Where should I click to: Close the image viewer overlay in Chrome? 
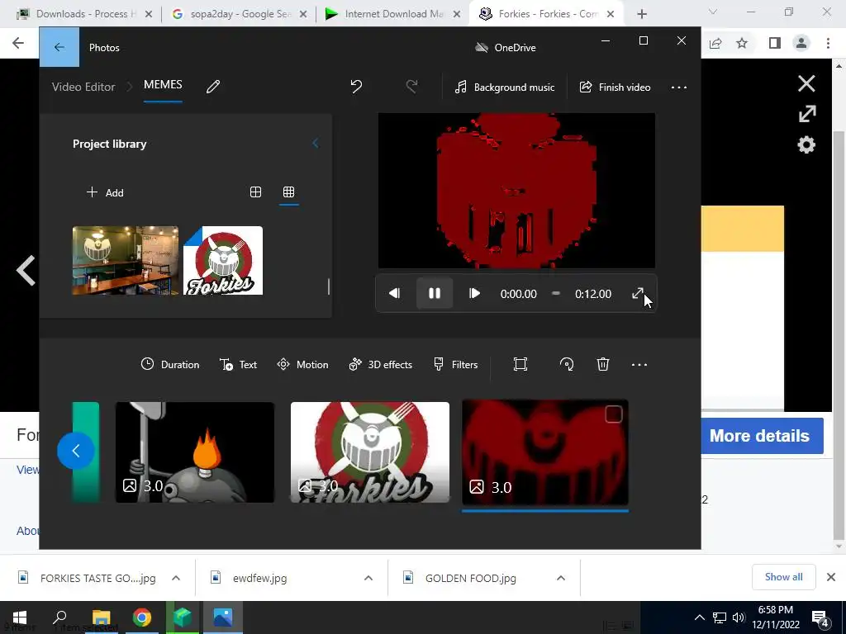coord(806,83)
